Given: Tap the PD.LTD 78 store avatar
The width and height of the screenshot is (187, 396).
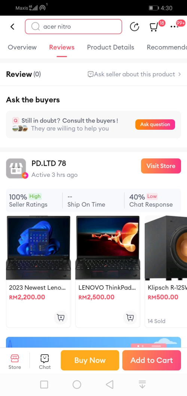Looking at the screenshot, I should [16, 168].
